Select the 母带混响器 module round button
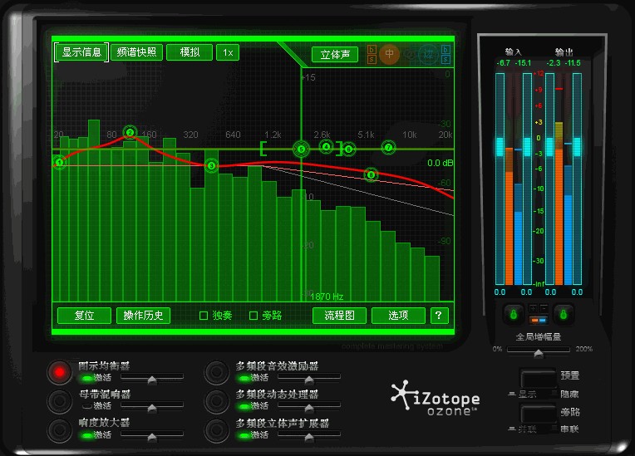635x456 pixels. [x=60, y=401]
